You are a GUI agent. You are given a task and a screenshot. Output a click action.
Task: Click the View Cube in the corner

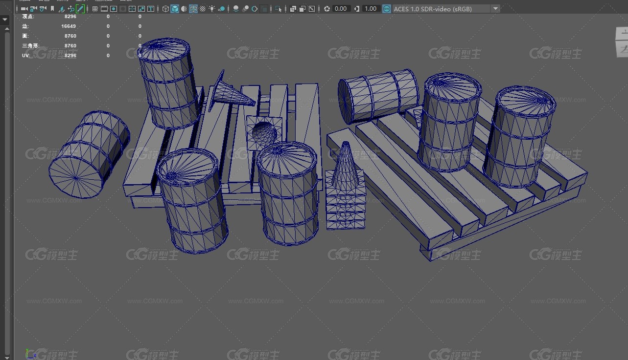pos(622,42)
